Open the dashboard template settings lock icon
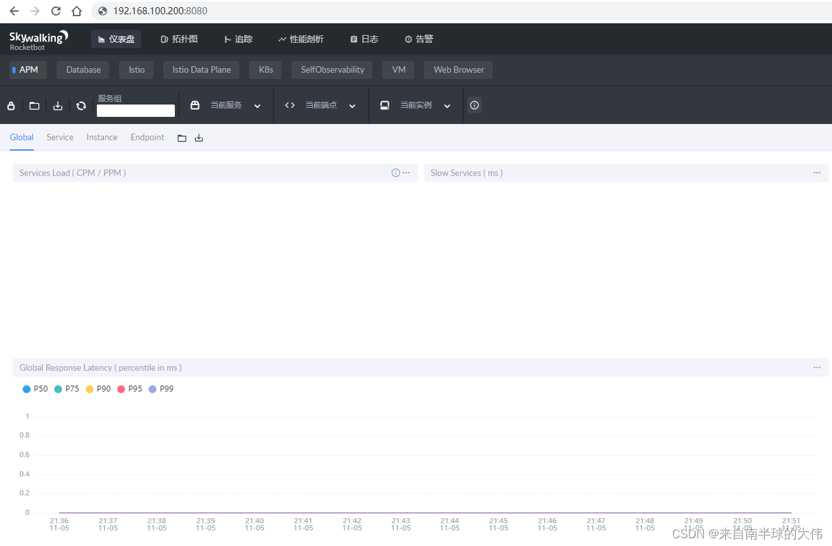 (x=10, y=105)
